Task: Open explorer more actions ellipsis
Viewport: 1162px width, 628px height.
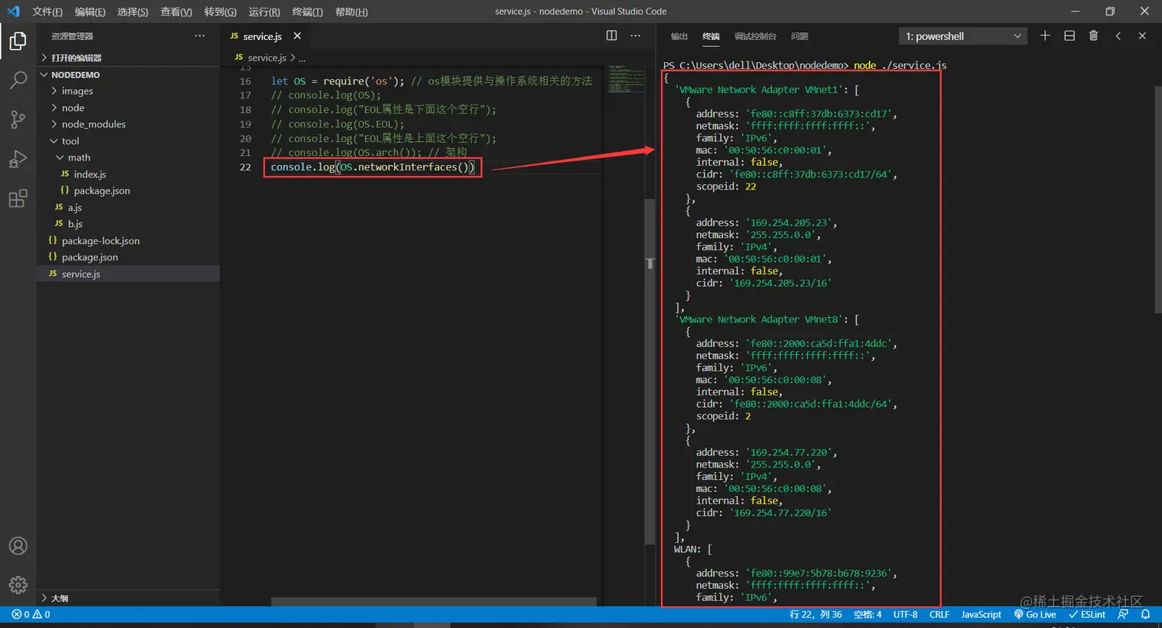Action: point(200,35)
